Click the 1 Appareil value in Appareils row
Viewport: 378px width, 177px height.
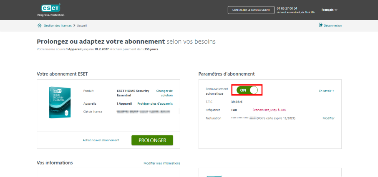pos(124,103)
